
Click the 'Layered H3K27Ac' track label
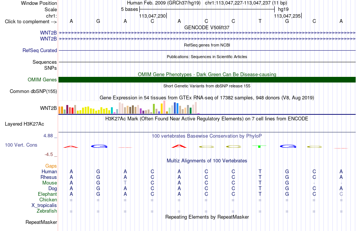coord(24,124)
